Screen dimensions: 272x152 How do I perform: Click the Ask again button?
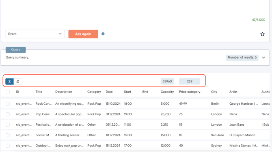(x=83, y=34)
